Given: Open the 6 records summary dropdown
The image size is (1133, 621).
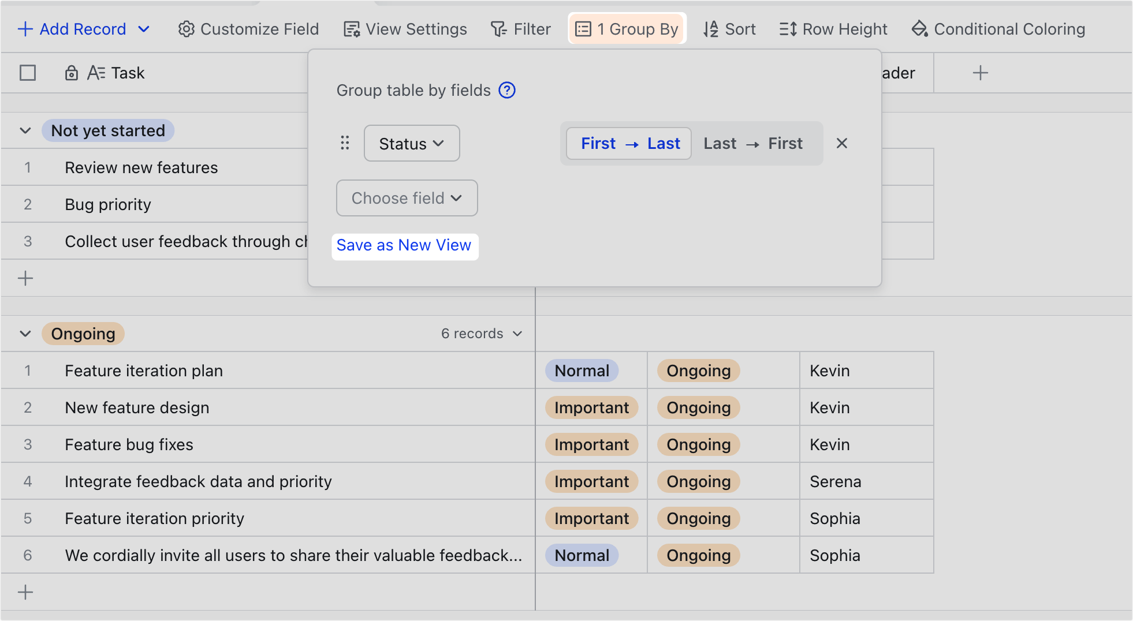Looking at the screenshot, I should click(x=482, y=334).
